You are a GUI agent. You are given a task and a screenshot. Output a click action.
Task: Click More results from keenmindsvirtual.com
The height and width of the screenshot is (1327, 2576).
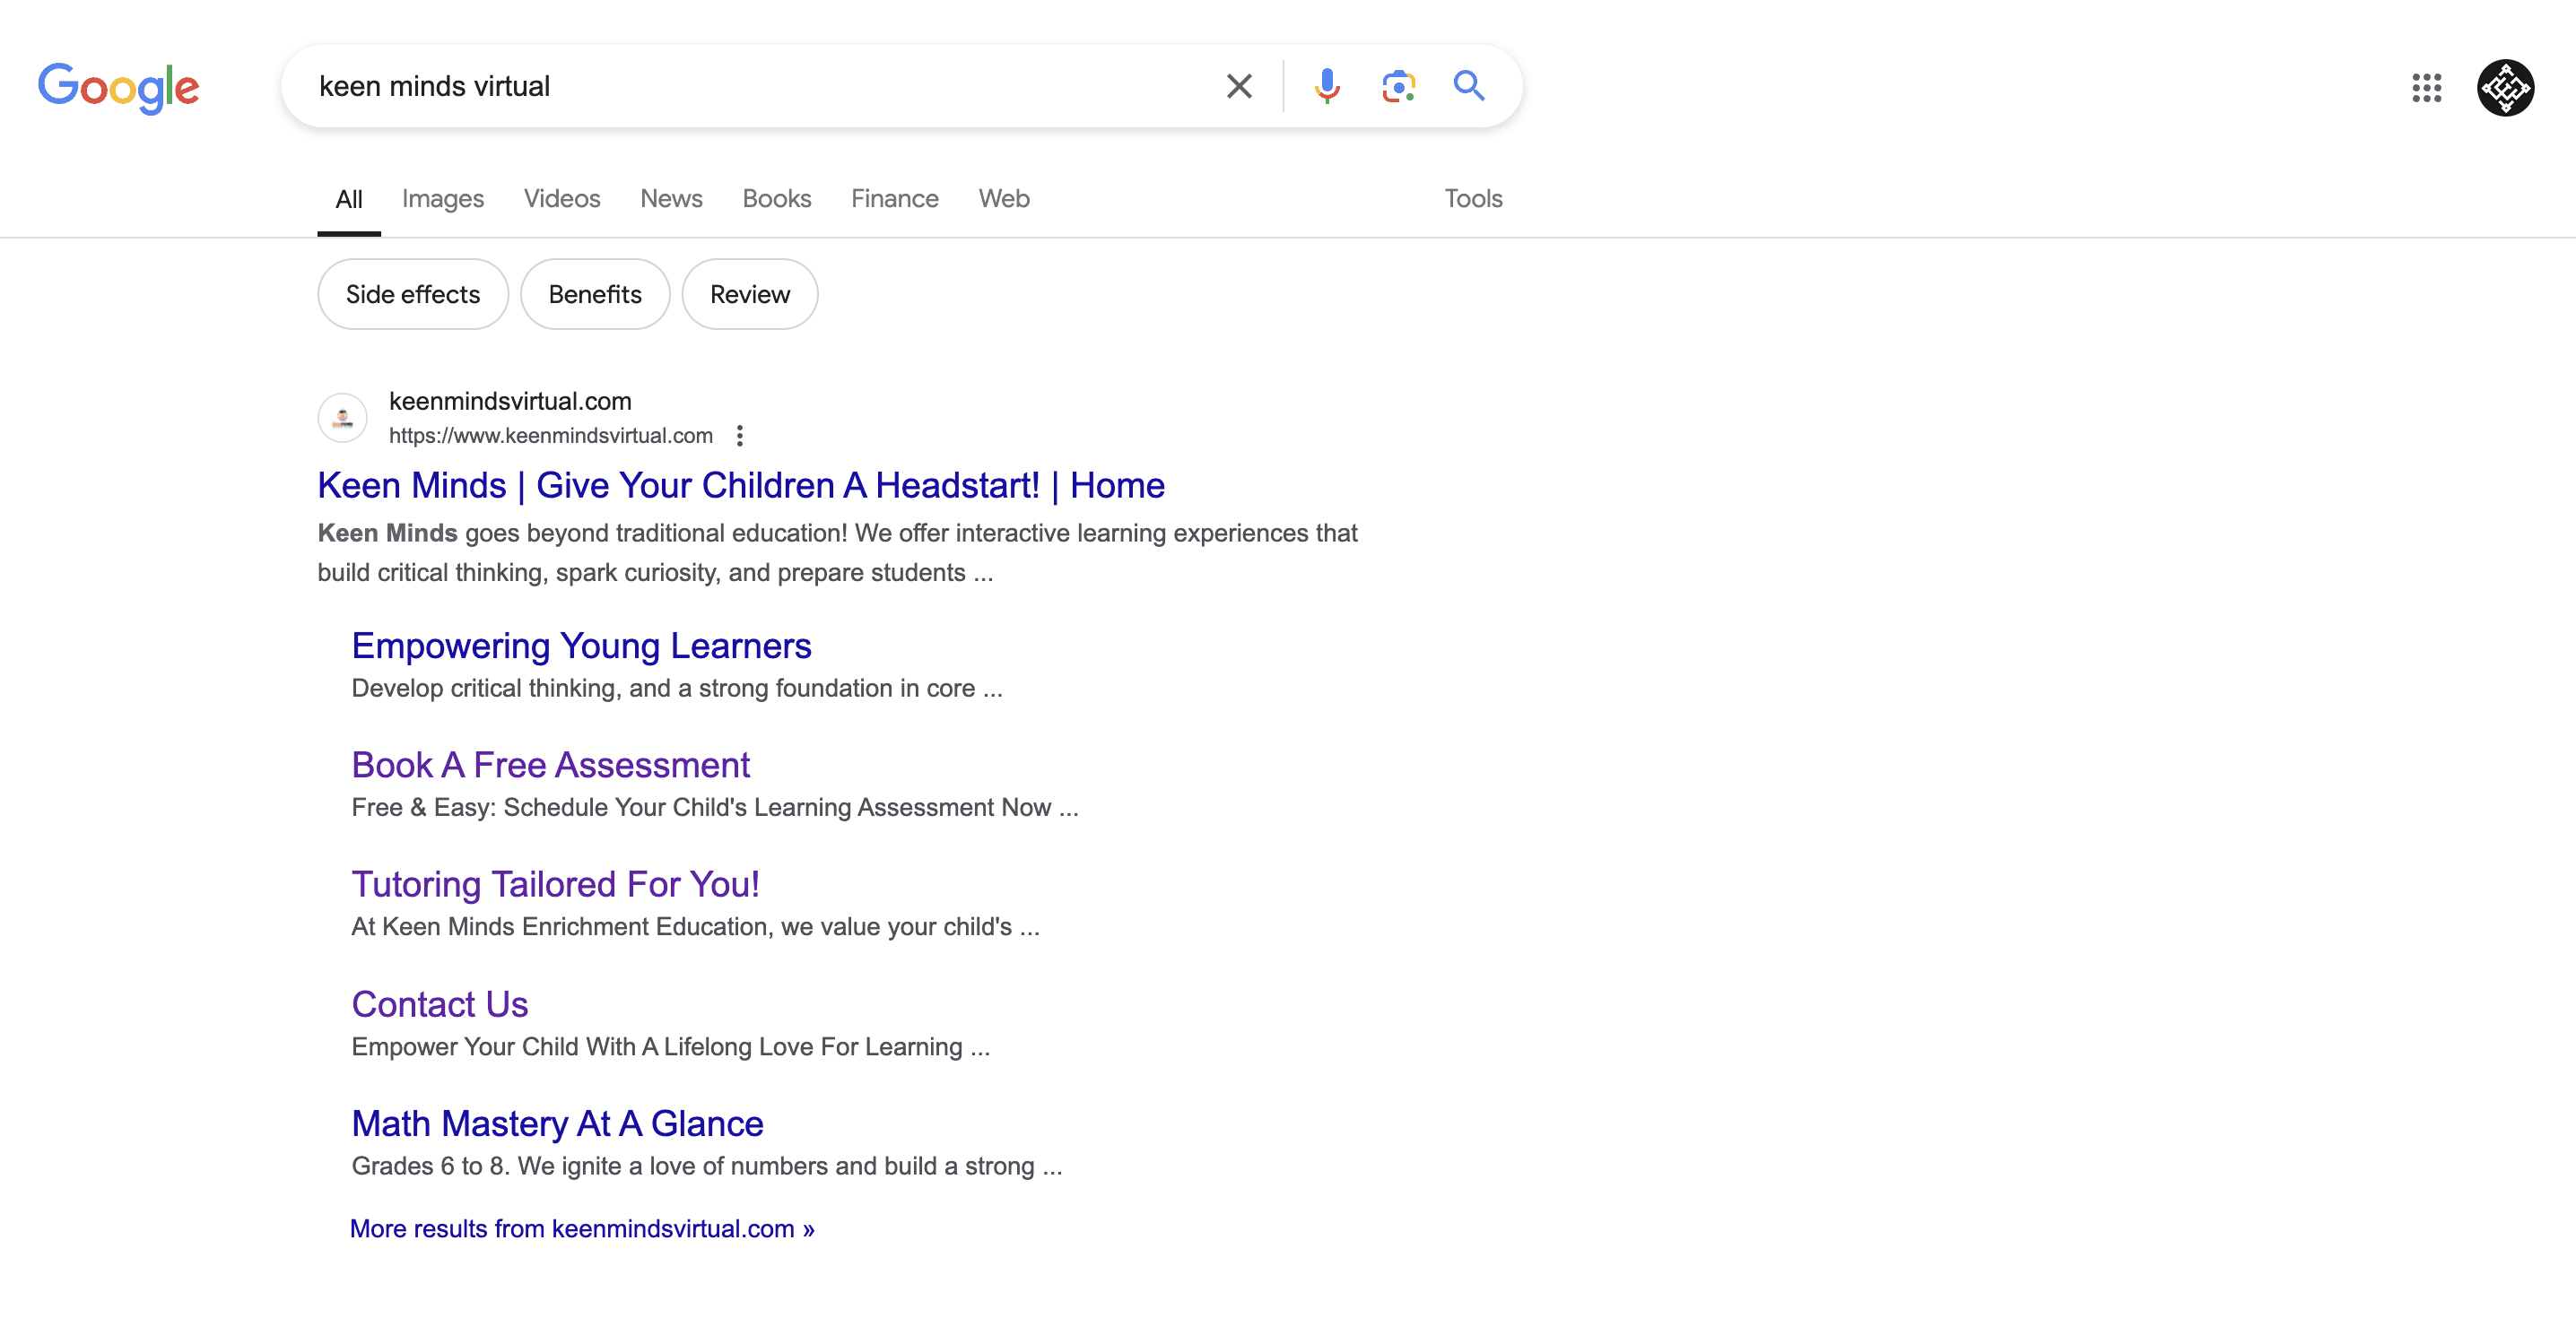click(x=581, y=1229)
